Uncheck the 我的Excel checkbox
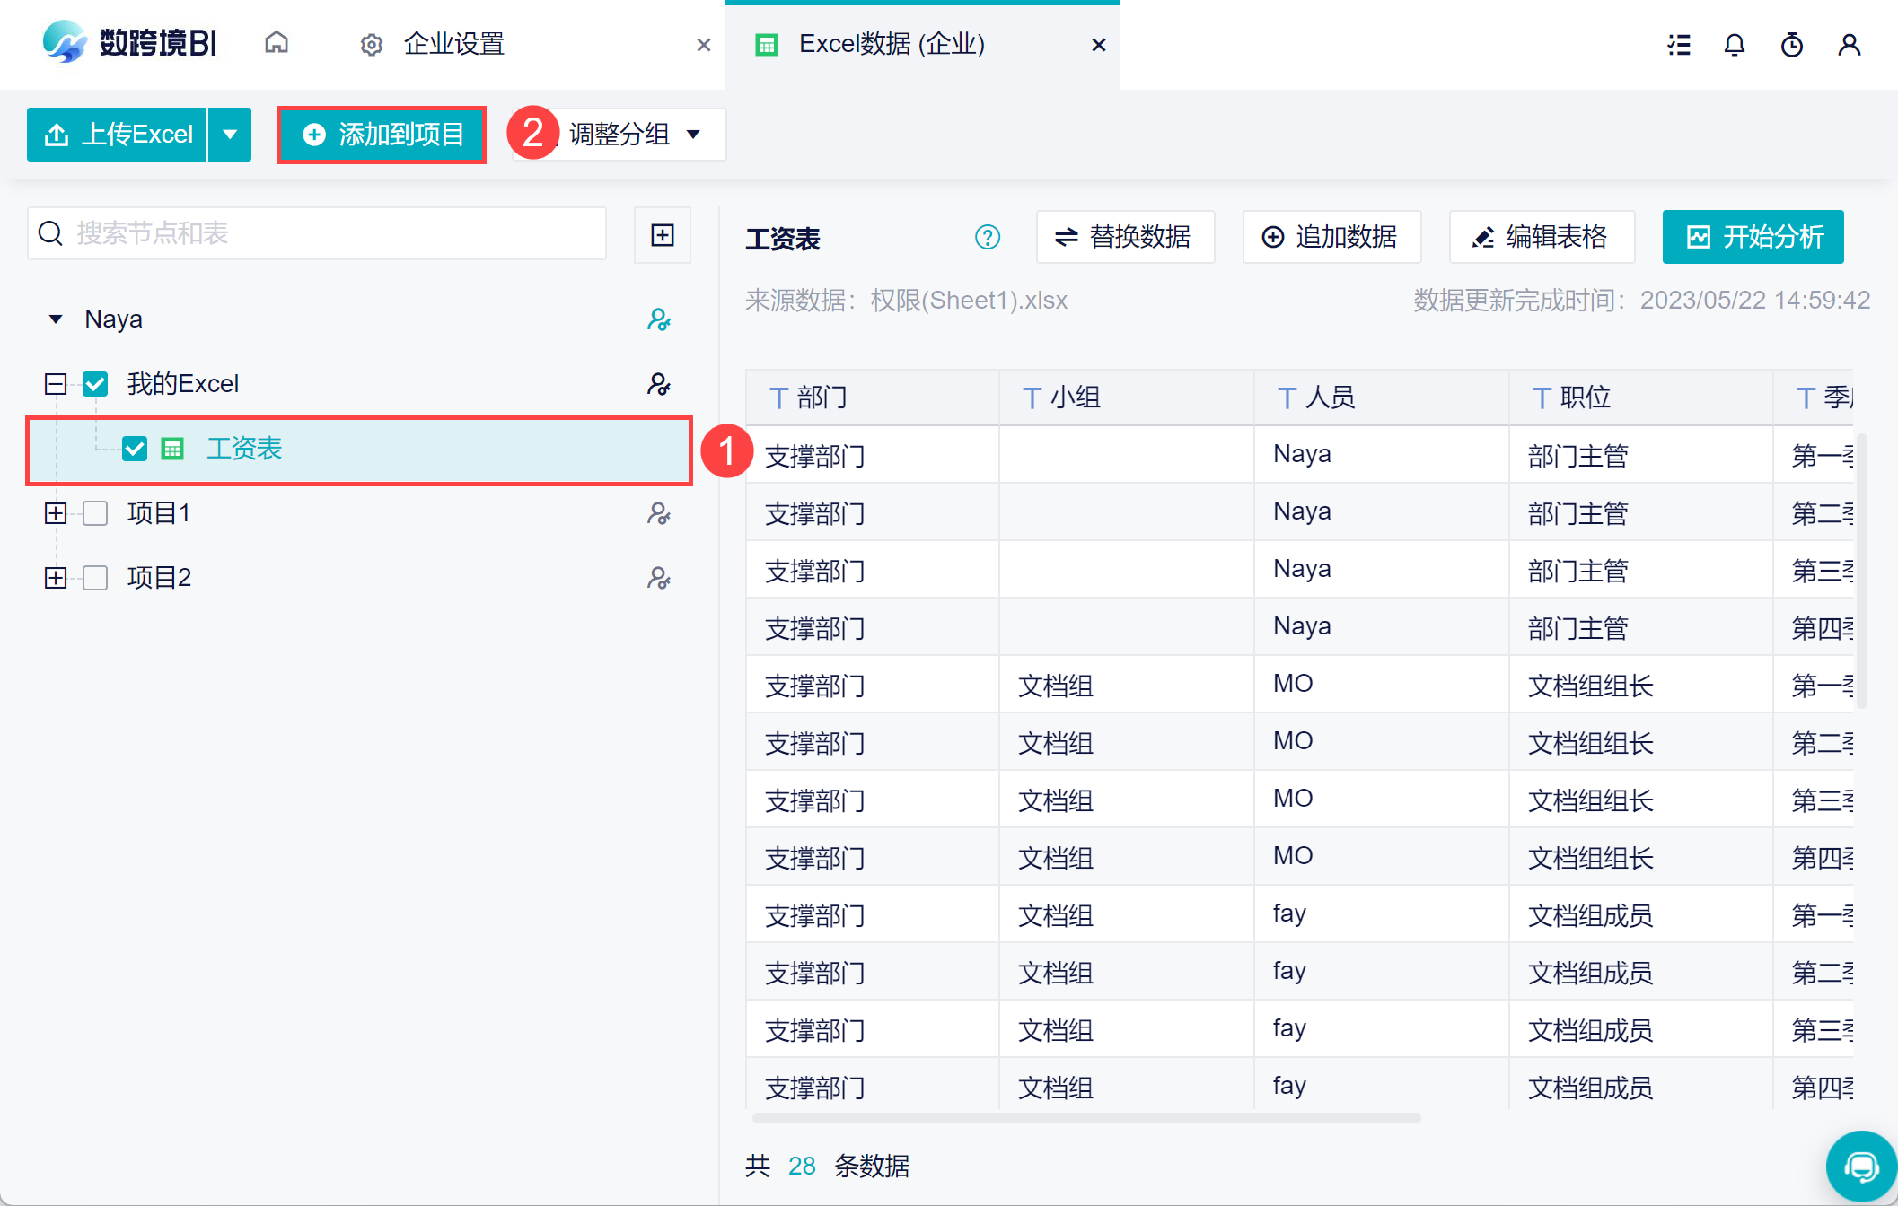1898x1206 pixels. click(95, 384)
